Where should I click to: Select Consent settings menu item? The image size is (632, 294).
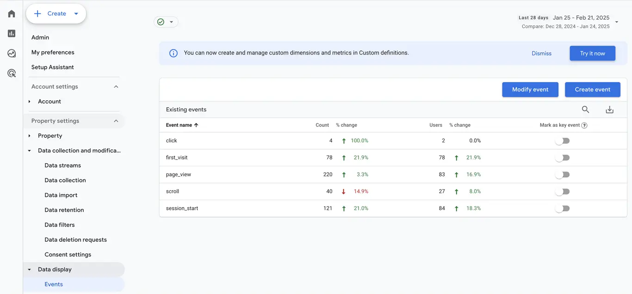[68, 255]
